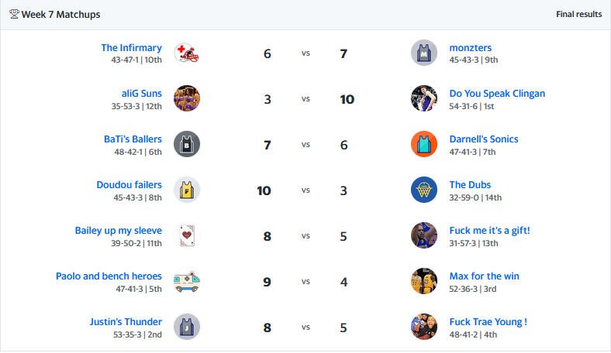Click the trophy icon beside Week 7 Matchups

14,15
